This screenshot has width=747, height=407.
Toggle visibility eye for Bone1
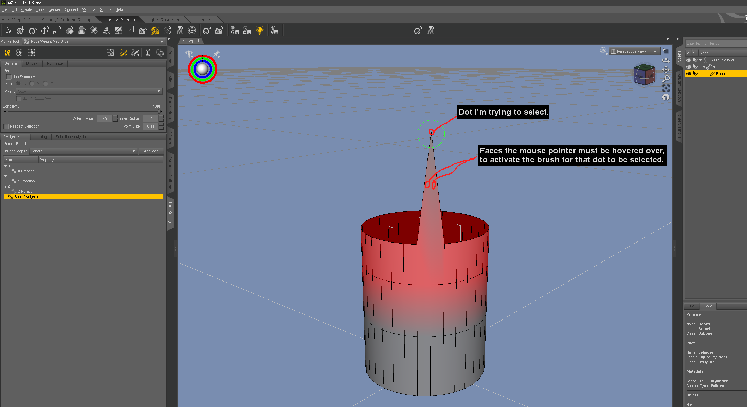pos(689,74)
